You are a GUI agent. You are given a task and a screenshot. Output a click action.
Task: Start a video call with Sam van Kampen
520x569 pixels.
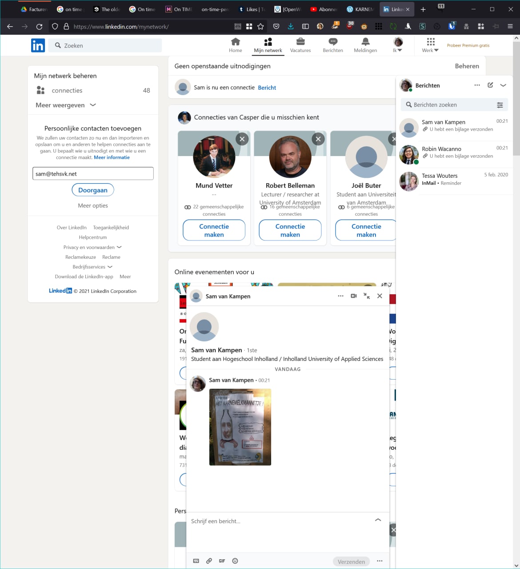[x=354, y=296]
